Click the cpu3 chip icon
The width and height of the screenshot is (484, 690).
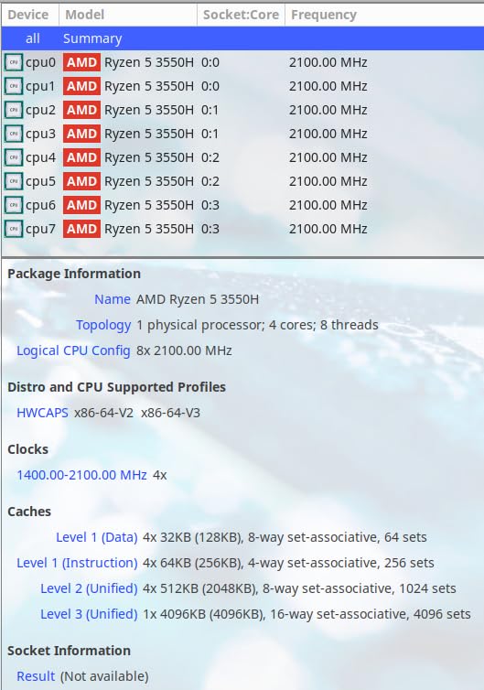13,134
